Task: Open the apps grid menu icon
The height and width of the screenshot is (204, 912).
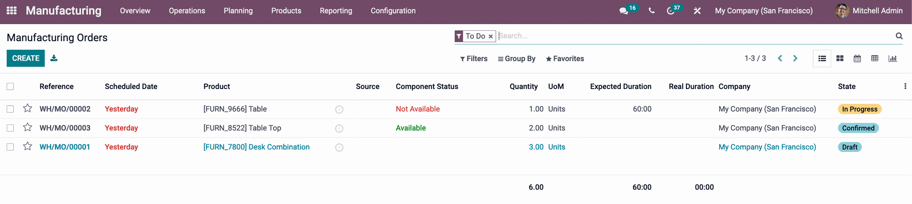Action: click(x=11, y=10)
